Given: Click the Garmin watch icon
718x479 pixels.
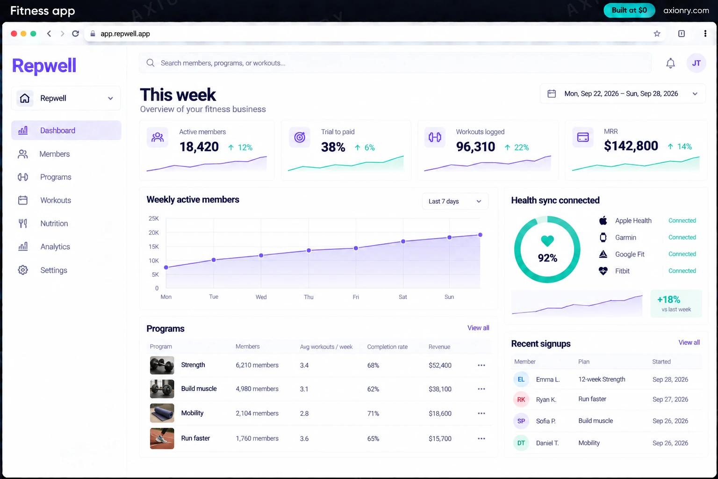Looking at the screenshot, I should [603, 237].
